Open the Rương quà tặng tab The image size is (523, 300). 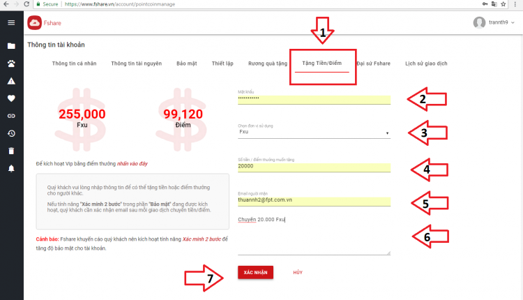click(268, 63)
